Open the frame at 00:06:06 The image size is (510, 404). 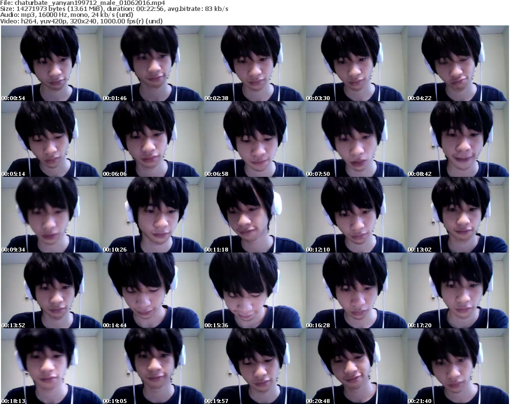153,139
